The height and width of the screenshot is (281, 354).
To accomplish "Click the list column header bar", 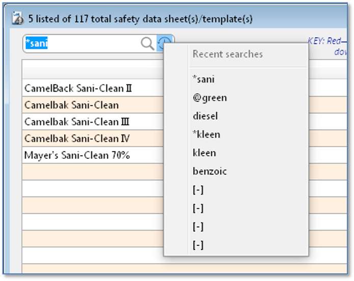I will (x=93, y=73).
